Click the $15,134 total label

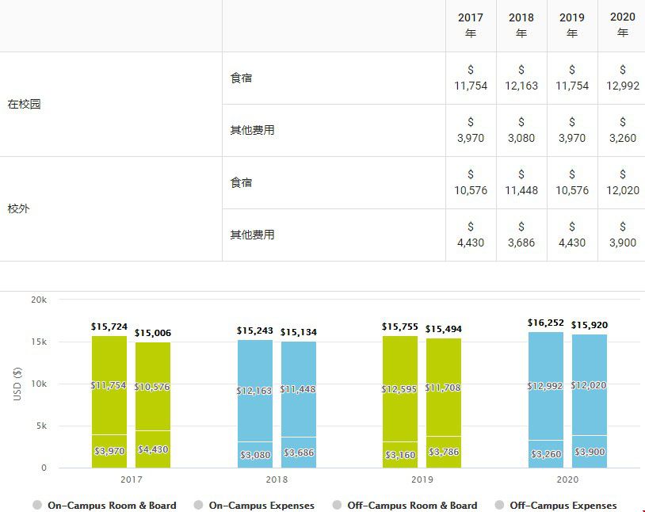(x=299, y=332)
